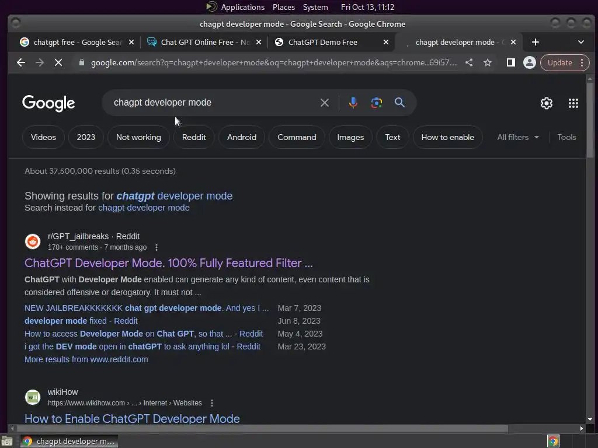Viewport: 598px width, 448px height.
Task: Click the address bar URL
Action: (x=273, y=62)
